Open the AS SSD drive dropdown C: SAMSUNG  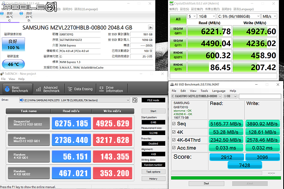196,96
